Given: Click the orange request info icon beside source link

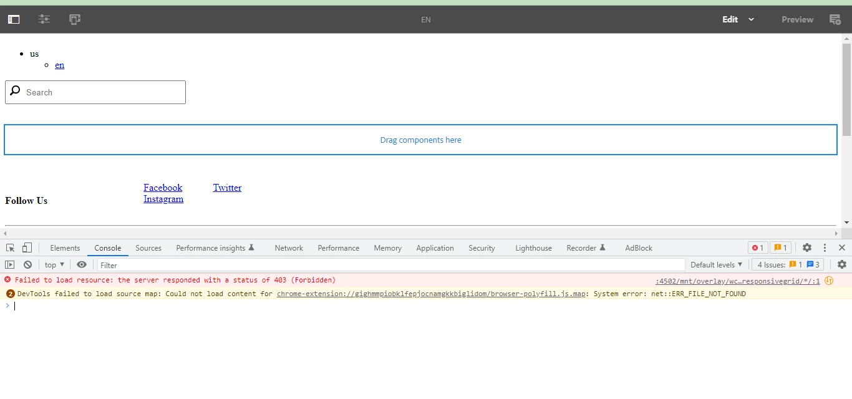Looking at the screenshot, I should (829, 281).
